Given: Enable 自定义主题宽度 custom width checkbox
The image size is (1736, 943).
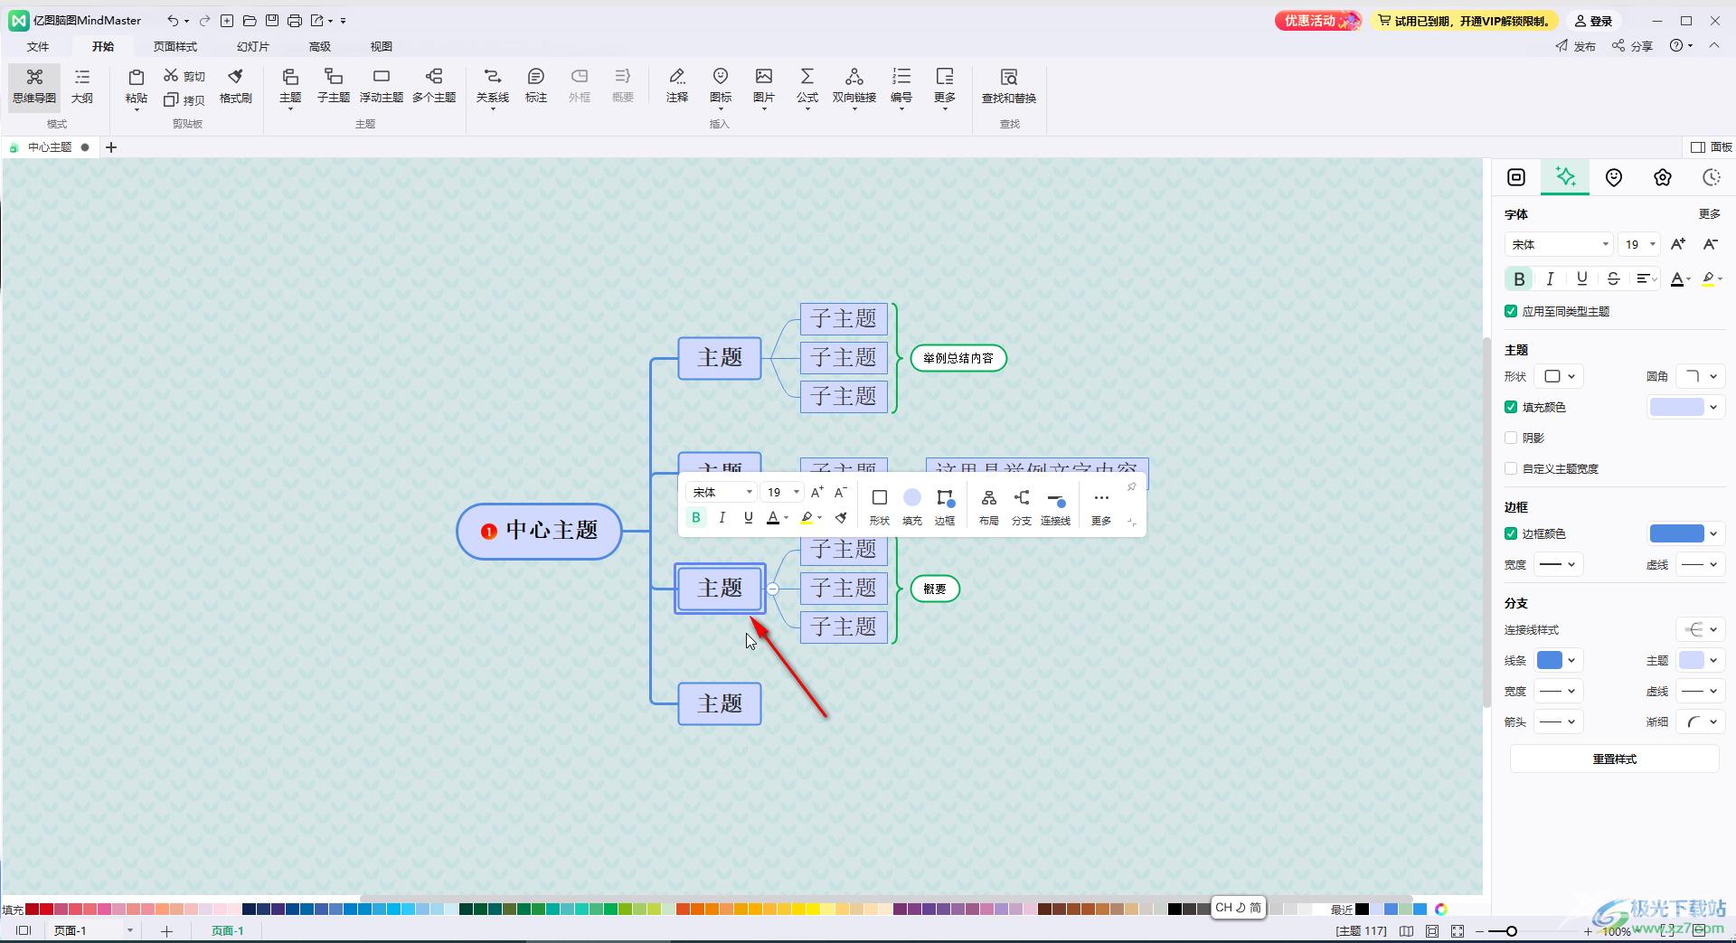Looking at the screenshot, I should [1511, 468].
